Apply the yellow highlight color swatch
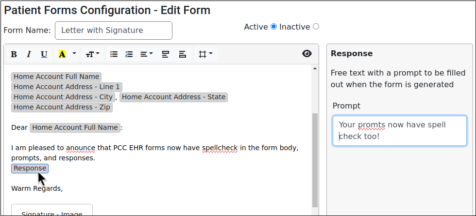The height and width of the screenshot is (216, 476). (62, 54)
